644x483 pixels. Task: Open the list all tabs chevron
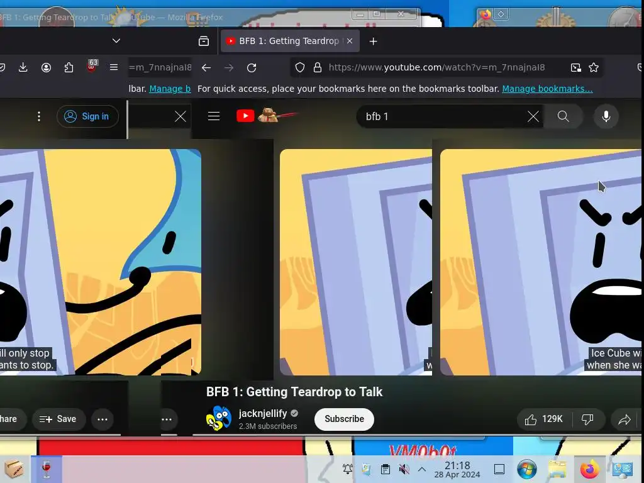116,41
